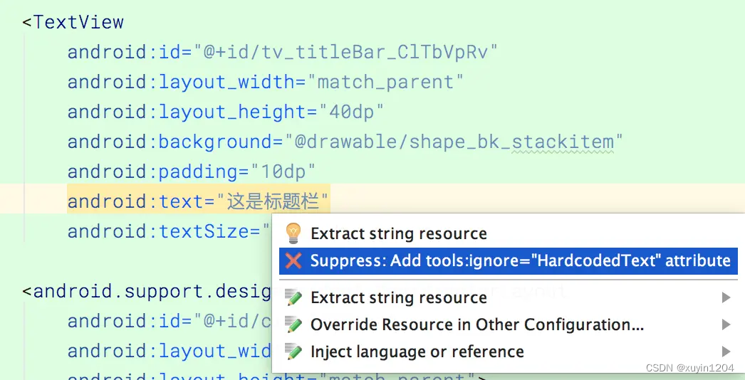Click the android:text attribute name
This screenshot has height=380, width=745.
(136, 202)
